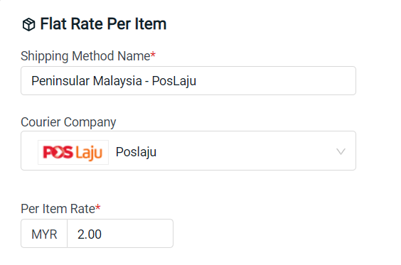
Task: Click the Courier Company label
Action: click(68, 122)
